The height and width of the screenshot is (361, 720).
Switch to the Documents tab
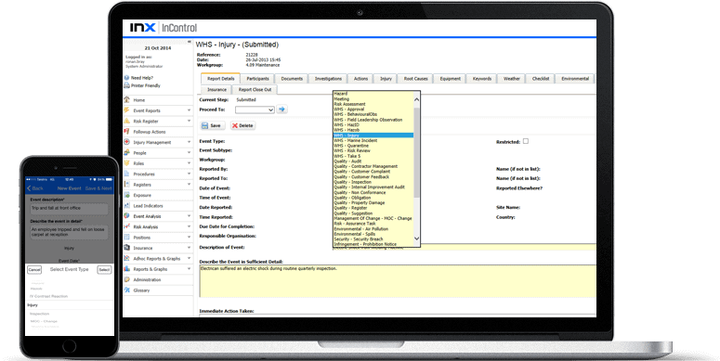[x=292, y=79]
